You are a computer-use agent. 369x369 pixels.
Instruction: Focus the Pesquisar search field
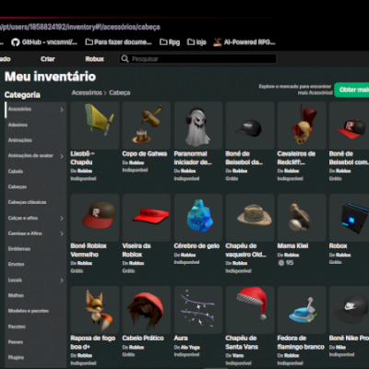click(x=197, y=59)
